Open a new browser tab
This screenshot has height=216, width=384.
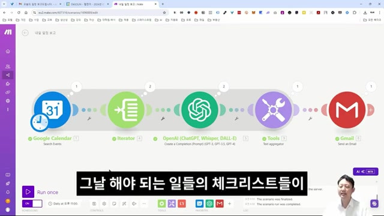pyautogui.click(x=163, y=4)
